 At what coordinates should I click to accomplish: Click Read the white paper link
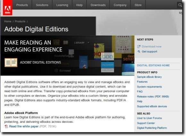click(x=24, y=126)
